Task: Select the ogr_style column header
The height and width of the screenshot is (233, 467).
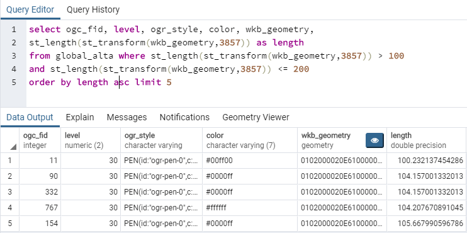Action: [161, 140]
